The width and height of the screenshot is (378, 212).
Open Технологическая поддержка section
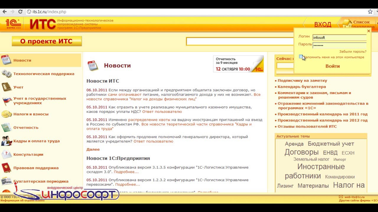(44, 74)
